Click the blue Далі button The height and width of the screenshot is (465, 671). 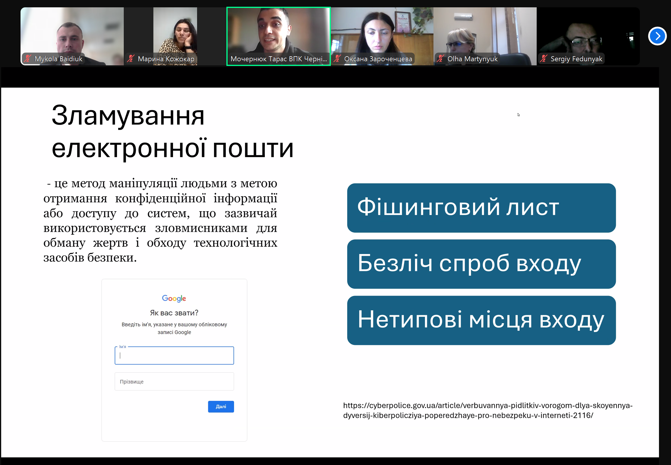click(x=221, y=406)
